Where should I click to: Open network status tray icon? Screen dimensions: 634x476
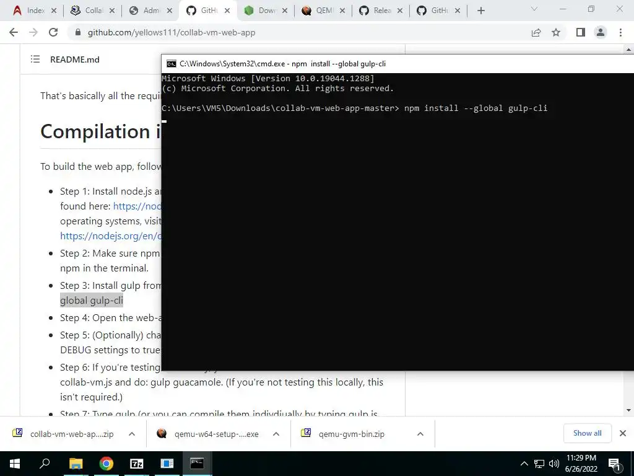click(x=539, y=464)
